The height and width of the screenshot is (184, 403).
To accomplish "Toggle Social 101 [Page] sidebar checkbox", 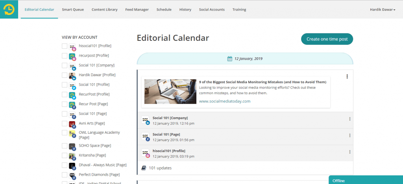I will pos(65,114).
